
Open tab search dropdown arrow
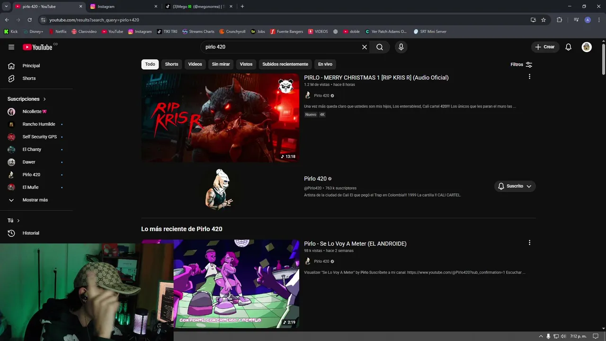(x=6, y=7)
